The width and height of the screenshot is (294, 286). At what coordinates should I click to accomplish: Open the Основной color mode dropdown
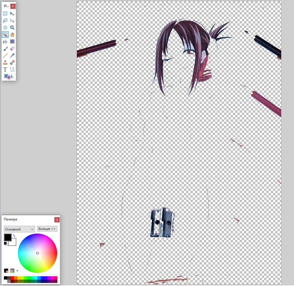[x=19, y=229]
